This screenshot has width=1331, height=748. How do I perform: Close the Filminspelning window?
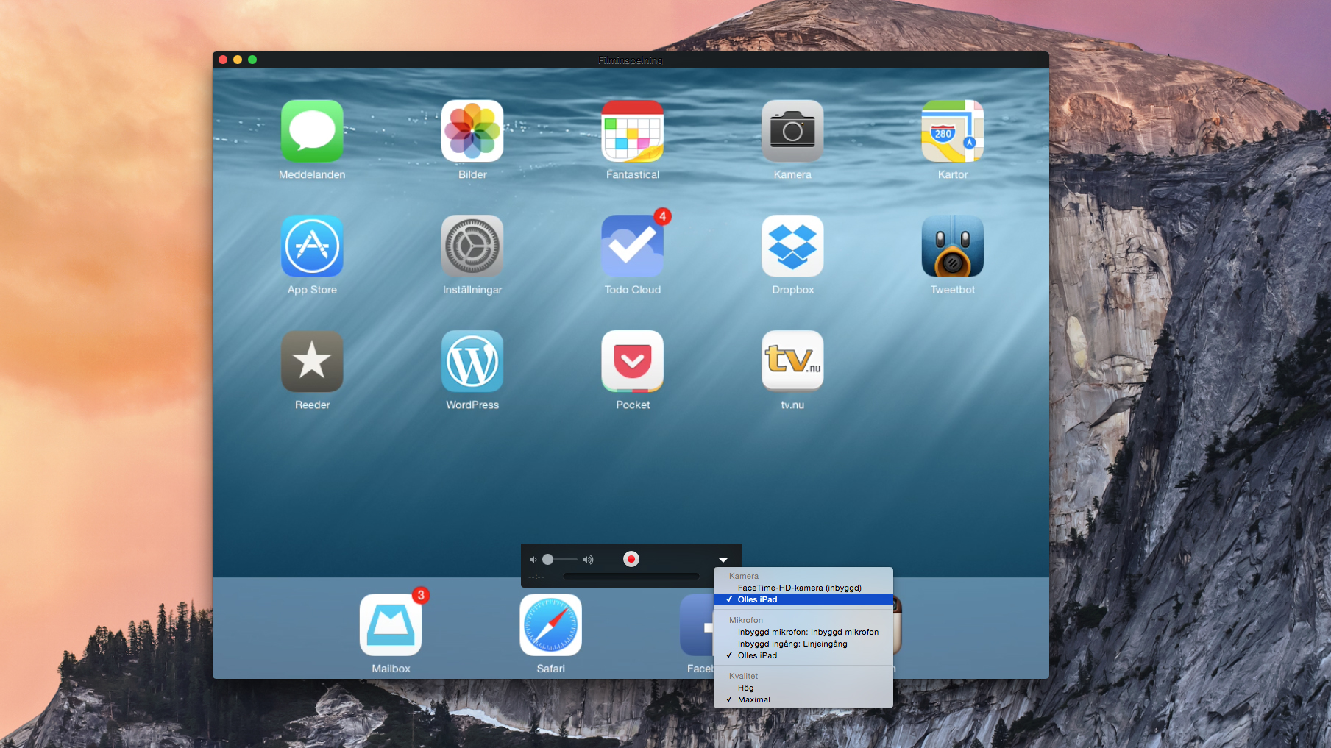223,60
